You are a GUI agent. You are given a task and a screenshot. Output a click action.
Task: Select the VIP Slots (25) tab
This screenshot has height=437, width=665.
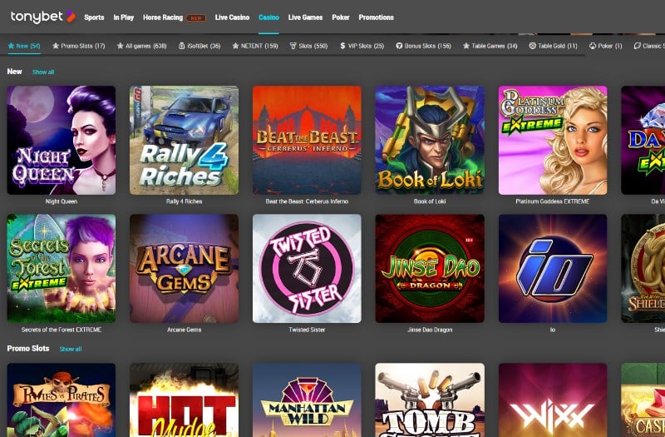point(362,46)
